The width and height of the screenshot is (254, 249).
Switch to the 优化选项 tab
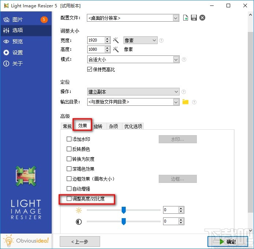tap(133, 126)
